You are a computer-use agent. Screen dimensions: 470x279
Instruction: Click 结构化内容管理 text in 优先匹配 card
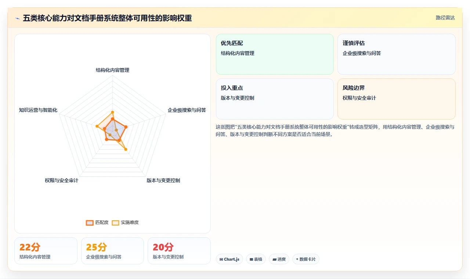point(238,53)
